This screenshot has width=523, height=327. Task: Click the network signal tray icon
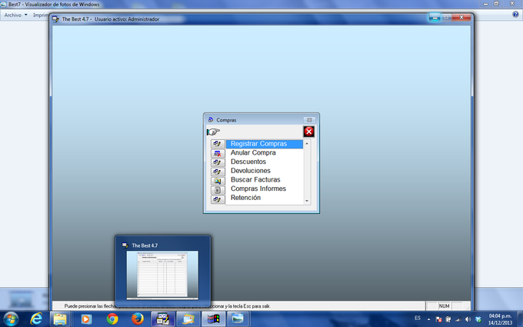[458, 319]
